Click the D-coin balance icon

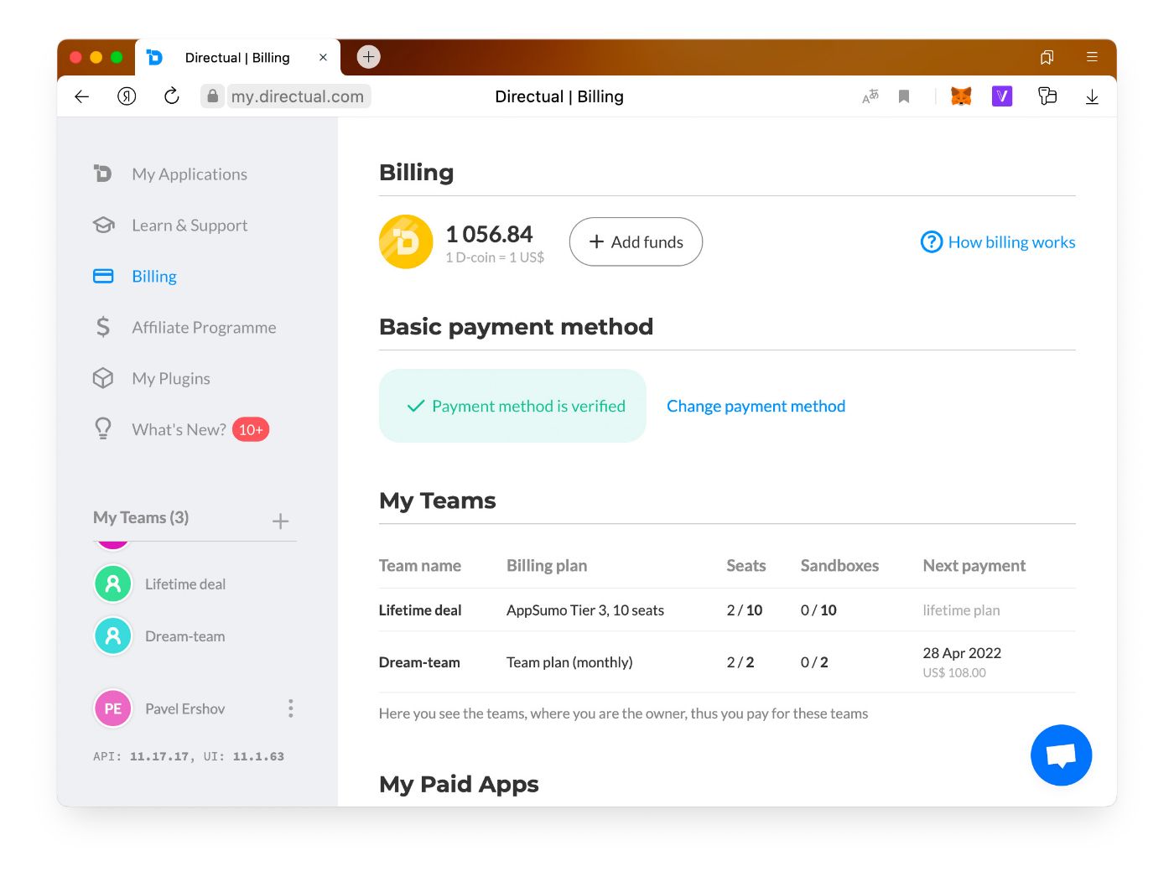tap(406, 242)
